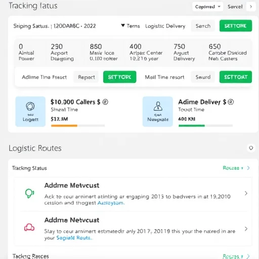Open the Sogiald Routs link

tap(74, 238)
